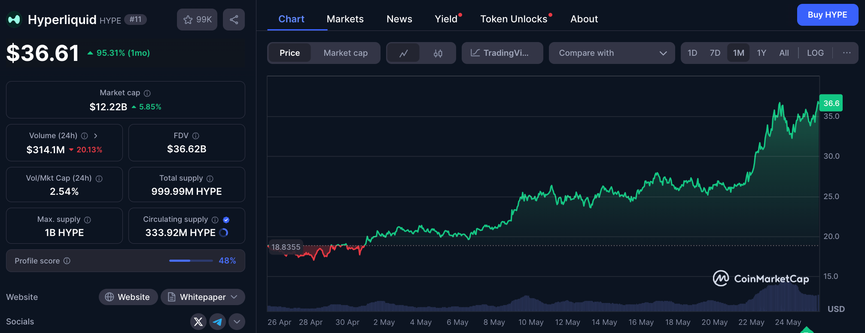865x333 pixels.
Task: Click the blue verified badge icon
Action: point(226,220)
